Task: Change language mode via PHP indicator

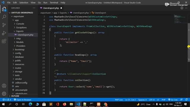Action: [164, 100]
